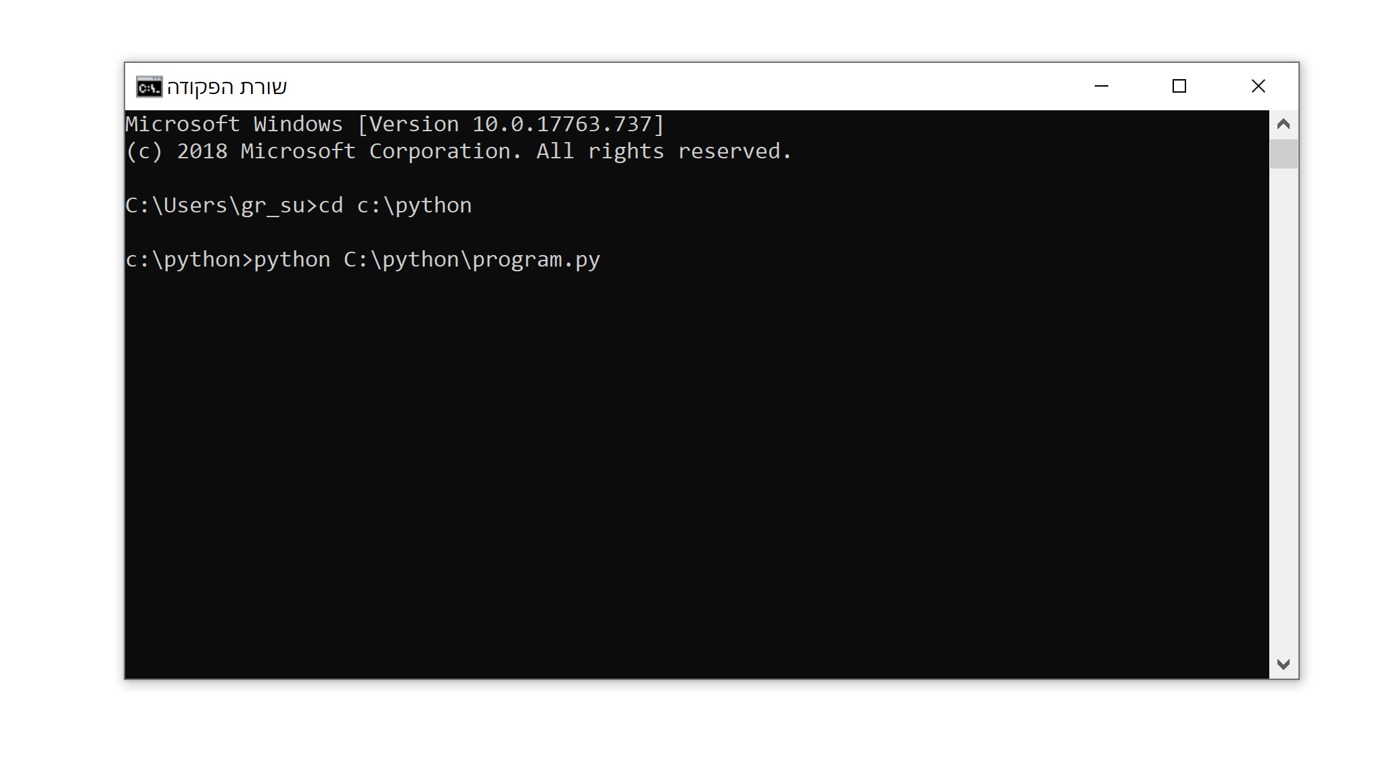The image size is (1383, 774).
Task: Click the Hebrew window title text
Action: click(227, 87)
